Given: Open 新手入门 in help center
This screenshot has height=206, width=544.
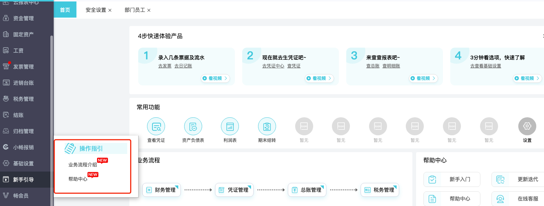Looking at the screenshot, I should pyautogui.click(x=452, y=179).
